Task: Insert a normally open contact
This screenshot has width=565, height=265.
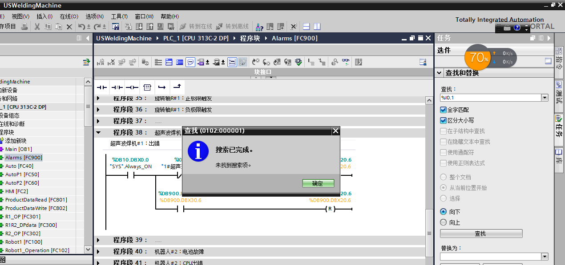Action: (x=102, y=87)
